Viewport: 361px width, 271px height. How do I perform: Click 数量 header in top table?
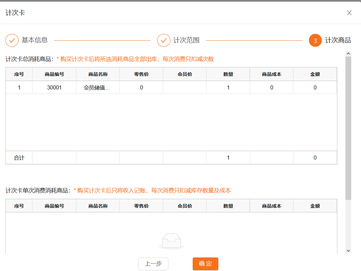(228, 74)
